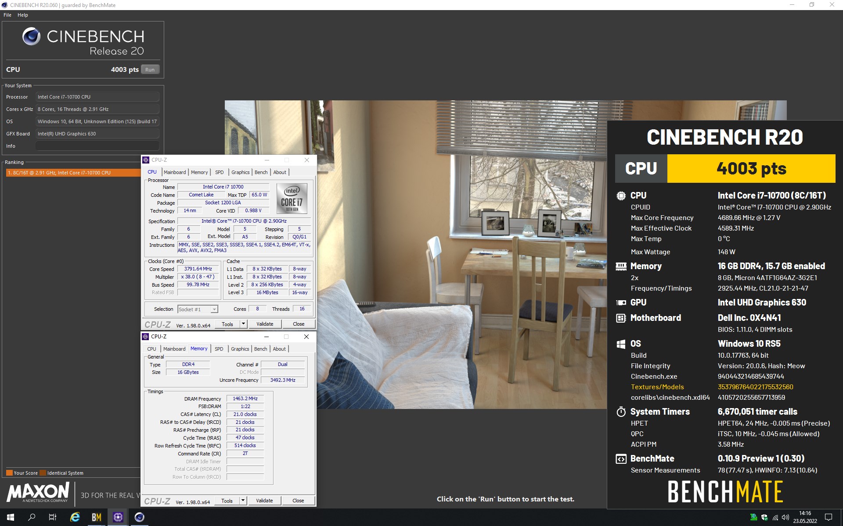Open the About tab in upper CPU-Z window

point(280,172)
